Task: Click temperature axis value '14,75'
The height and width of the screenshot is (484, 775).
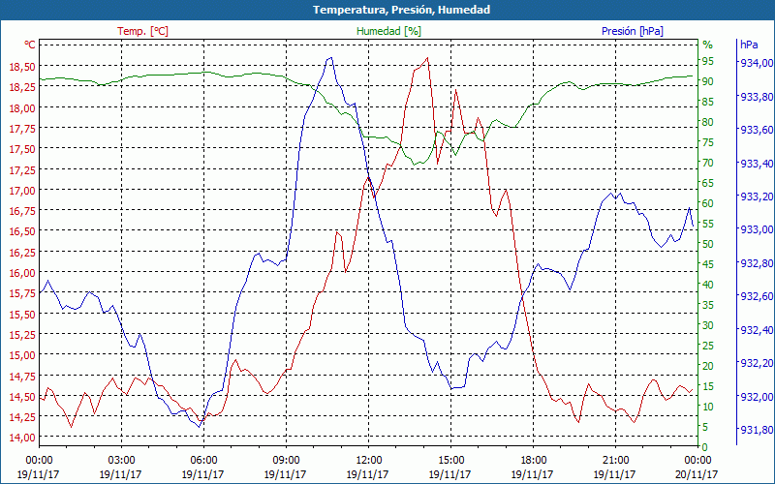Action: pyautogui.click(x=21, y=376)
